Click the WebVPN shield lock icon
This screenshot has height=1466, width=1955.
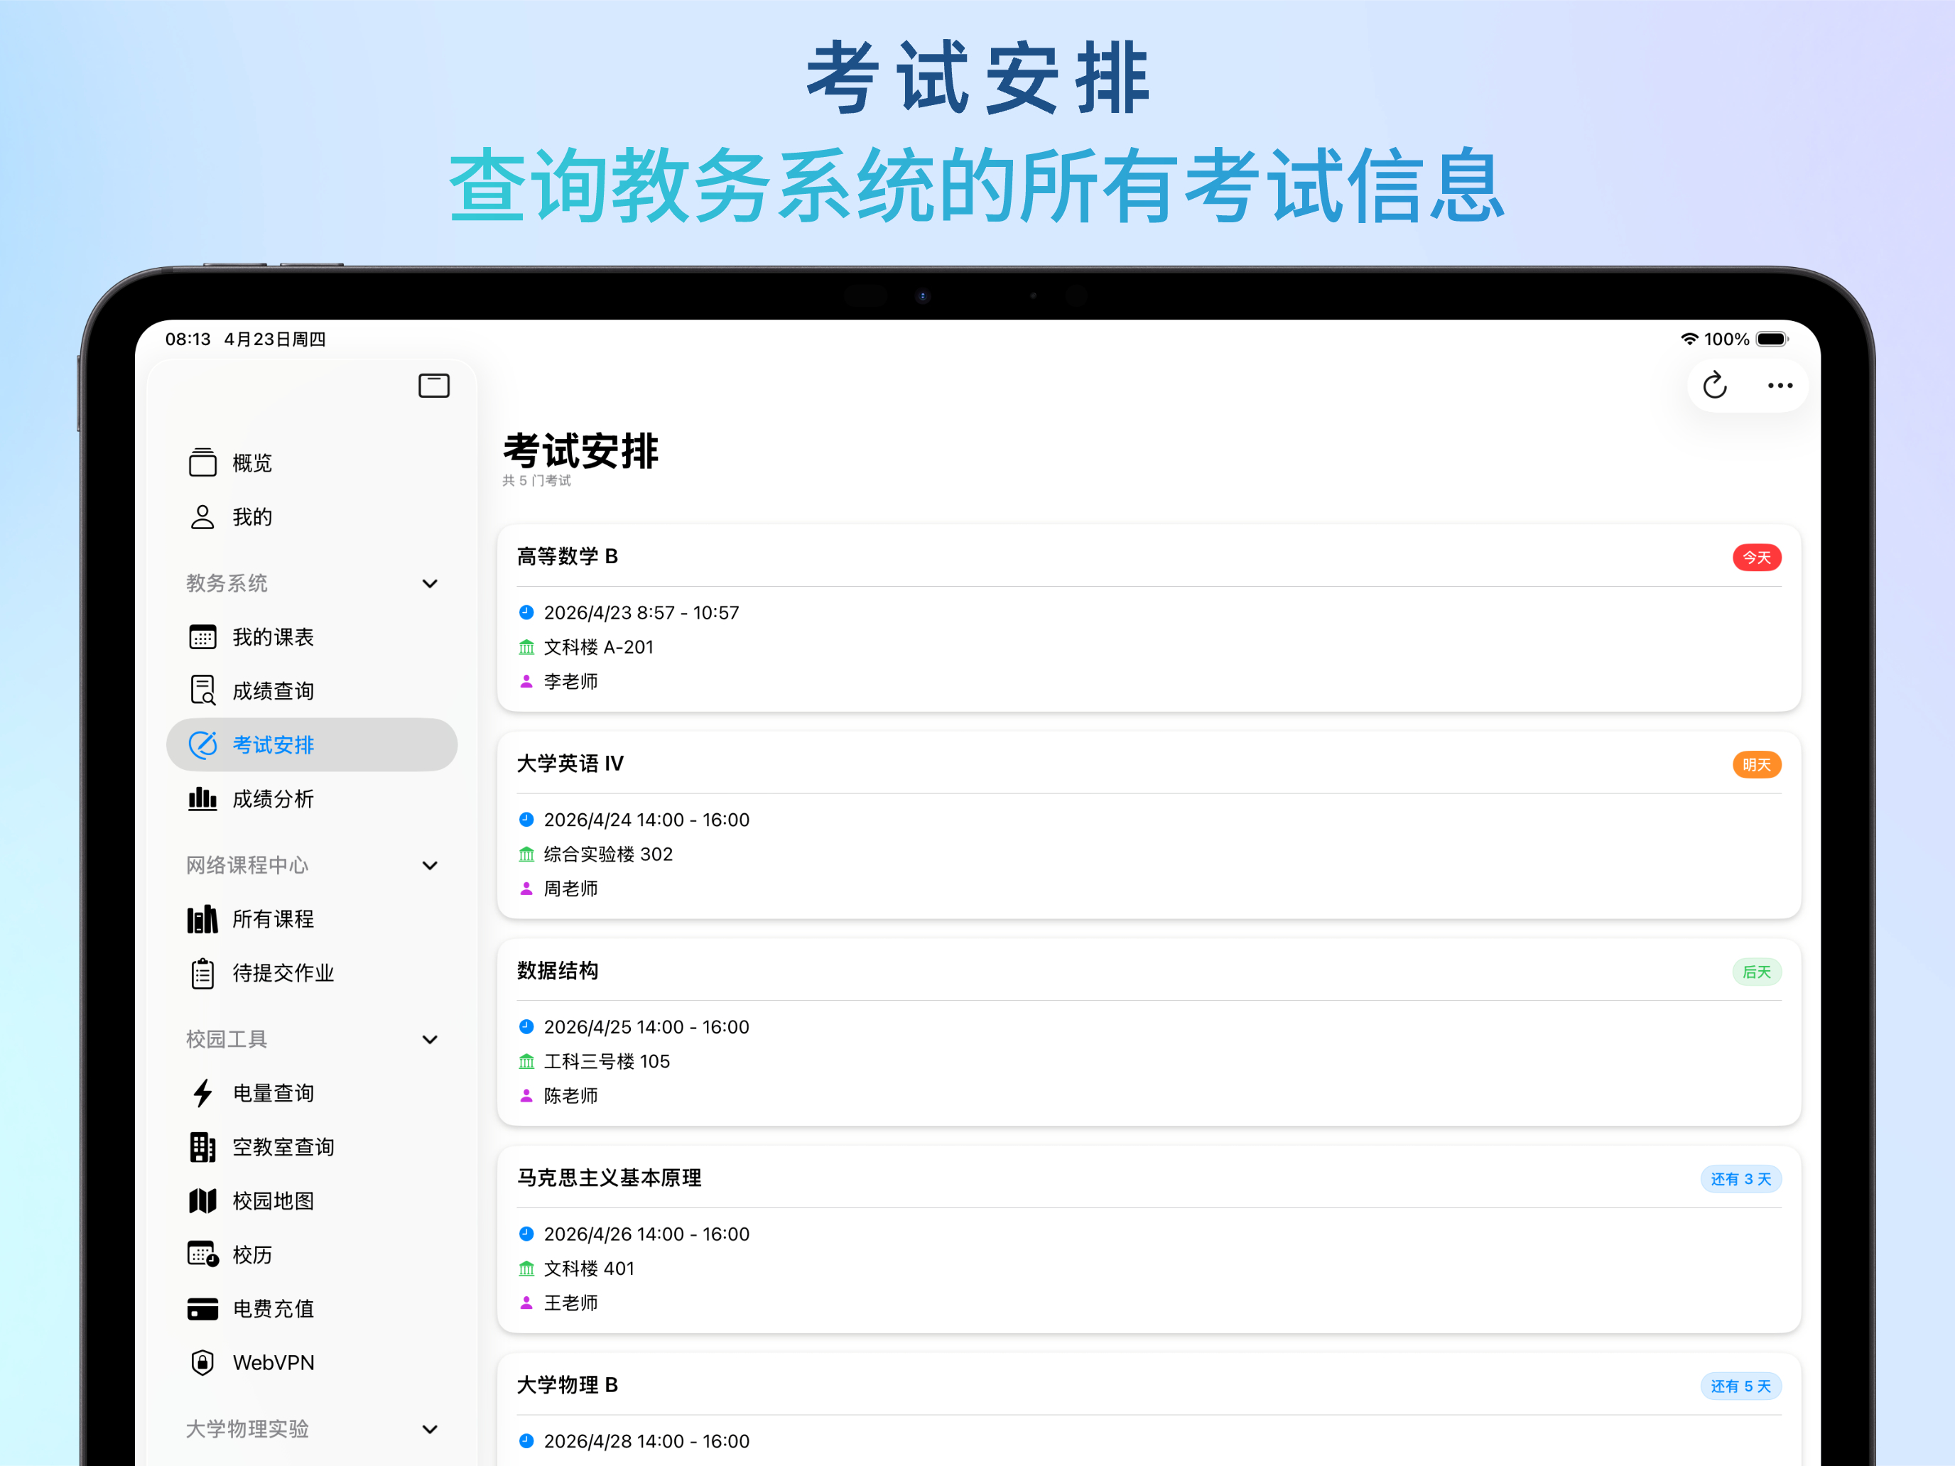(x=202, y=1362)
